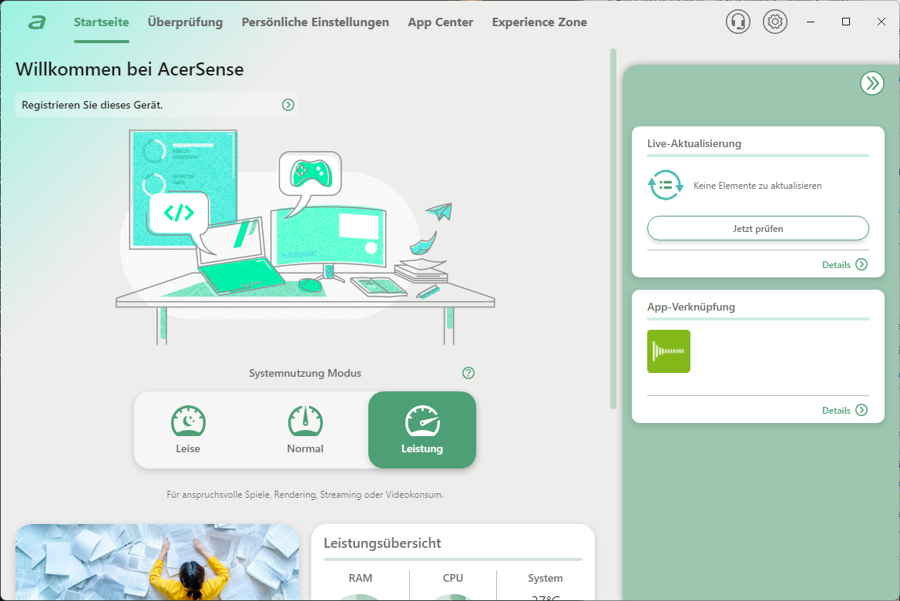Click the Live-Aktualisierung refresh icon
The width and height of the screenshot is (900, 601).
(665, 186)
